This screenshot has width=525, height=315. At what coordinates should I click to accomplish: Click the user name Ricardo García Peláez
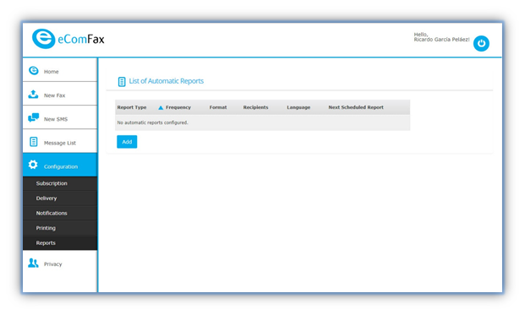click(x=441, y=40)
